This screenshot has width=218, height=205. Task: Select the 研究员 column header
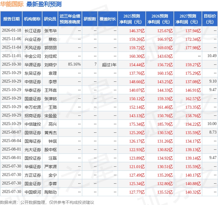tap(50, 19)
